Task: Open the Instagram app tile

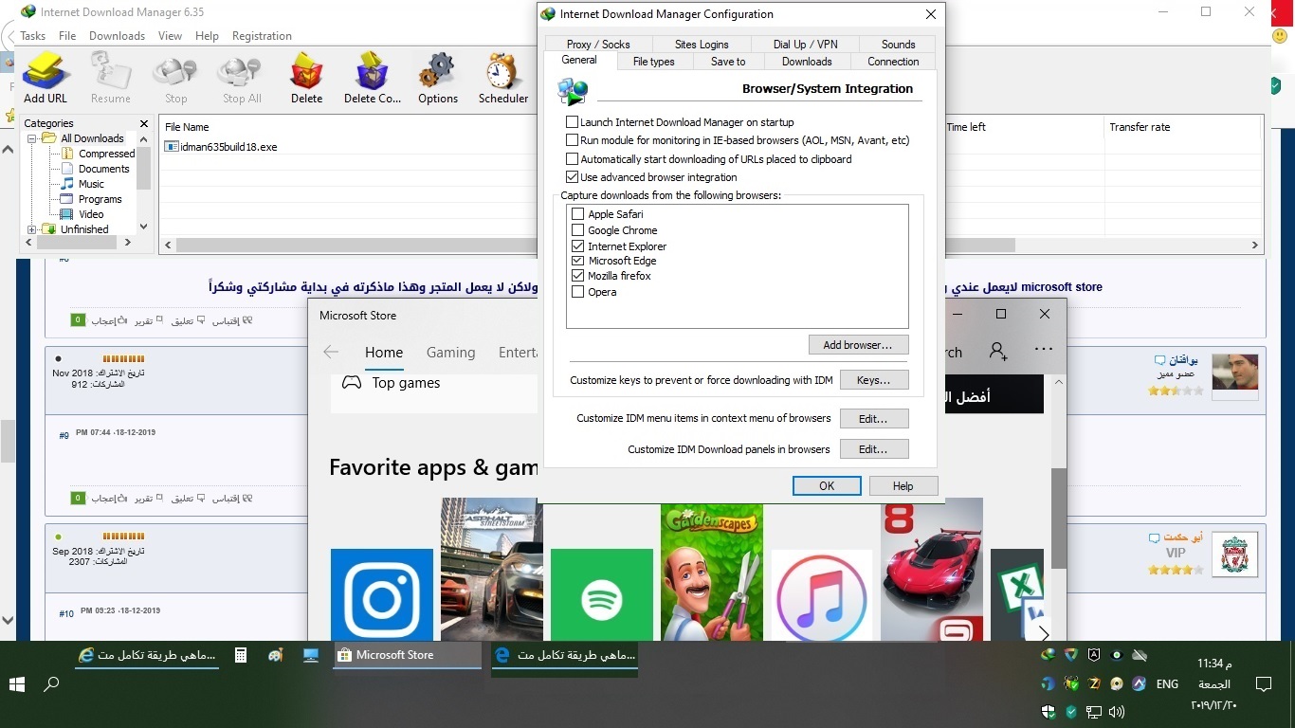Action: tap(382, 594)
